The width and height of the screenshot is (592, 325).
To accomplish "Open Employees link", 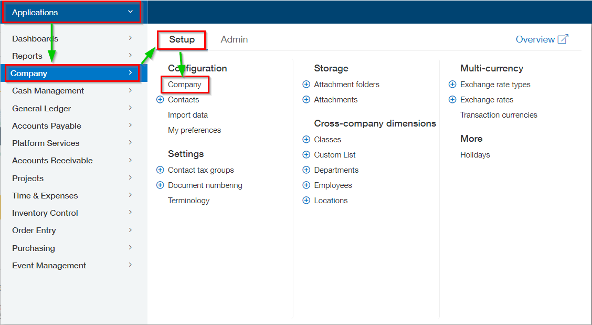I will [x=333, y=185].
